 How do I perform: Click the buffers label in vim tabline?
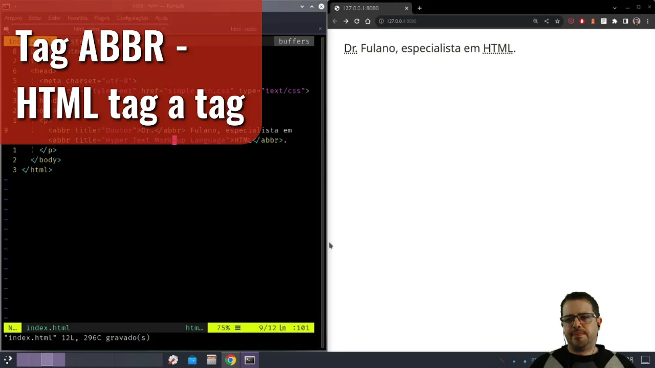coord(294,41)
